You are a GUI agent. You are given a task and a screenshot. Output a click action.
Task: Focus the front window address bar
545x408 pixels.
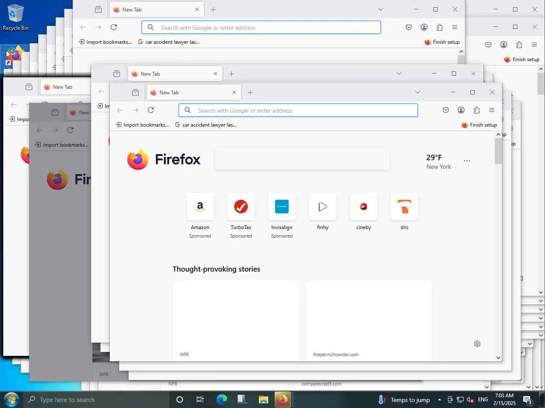tap(298, 110)
